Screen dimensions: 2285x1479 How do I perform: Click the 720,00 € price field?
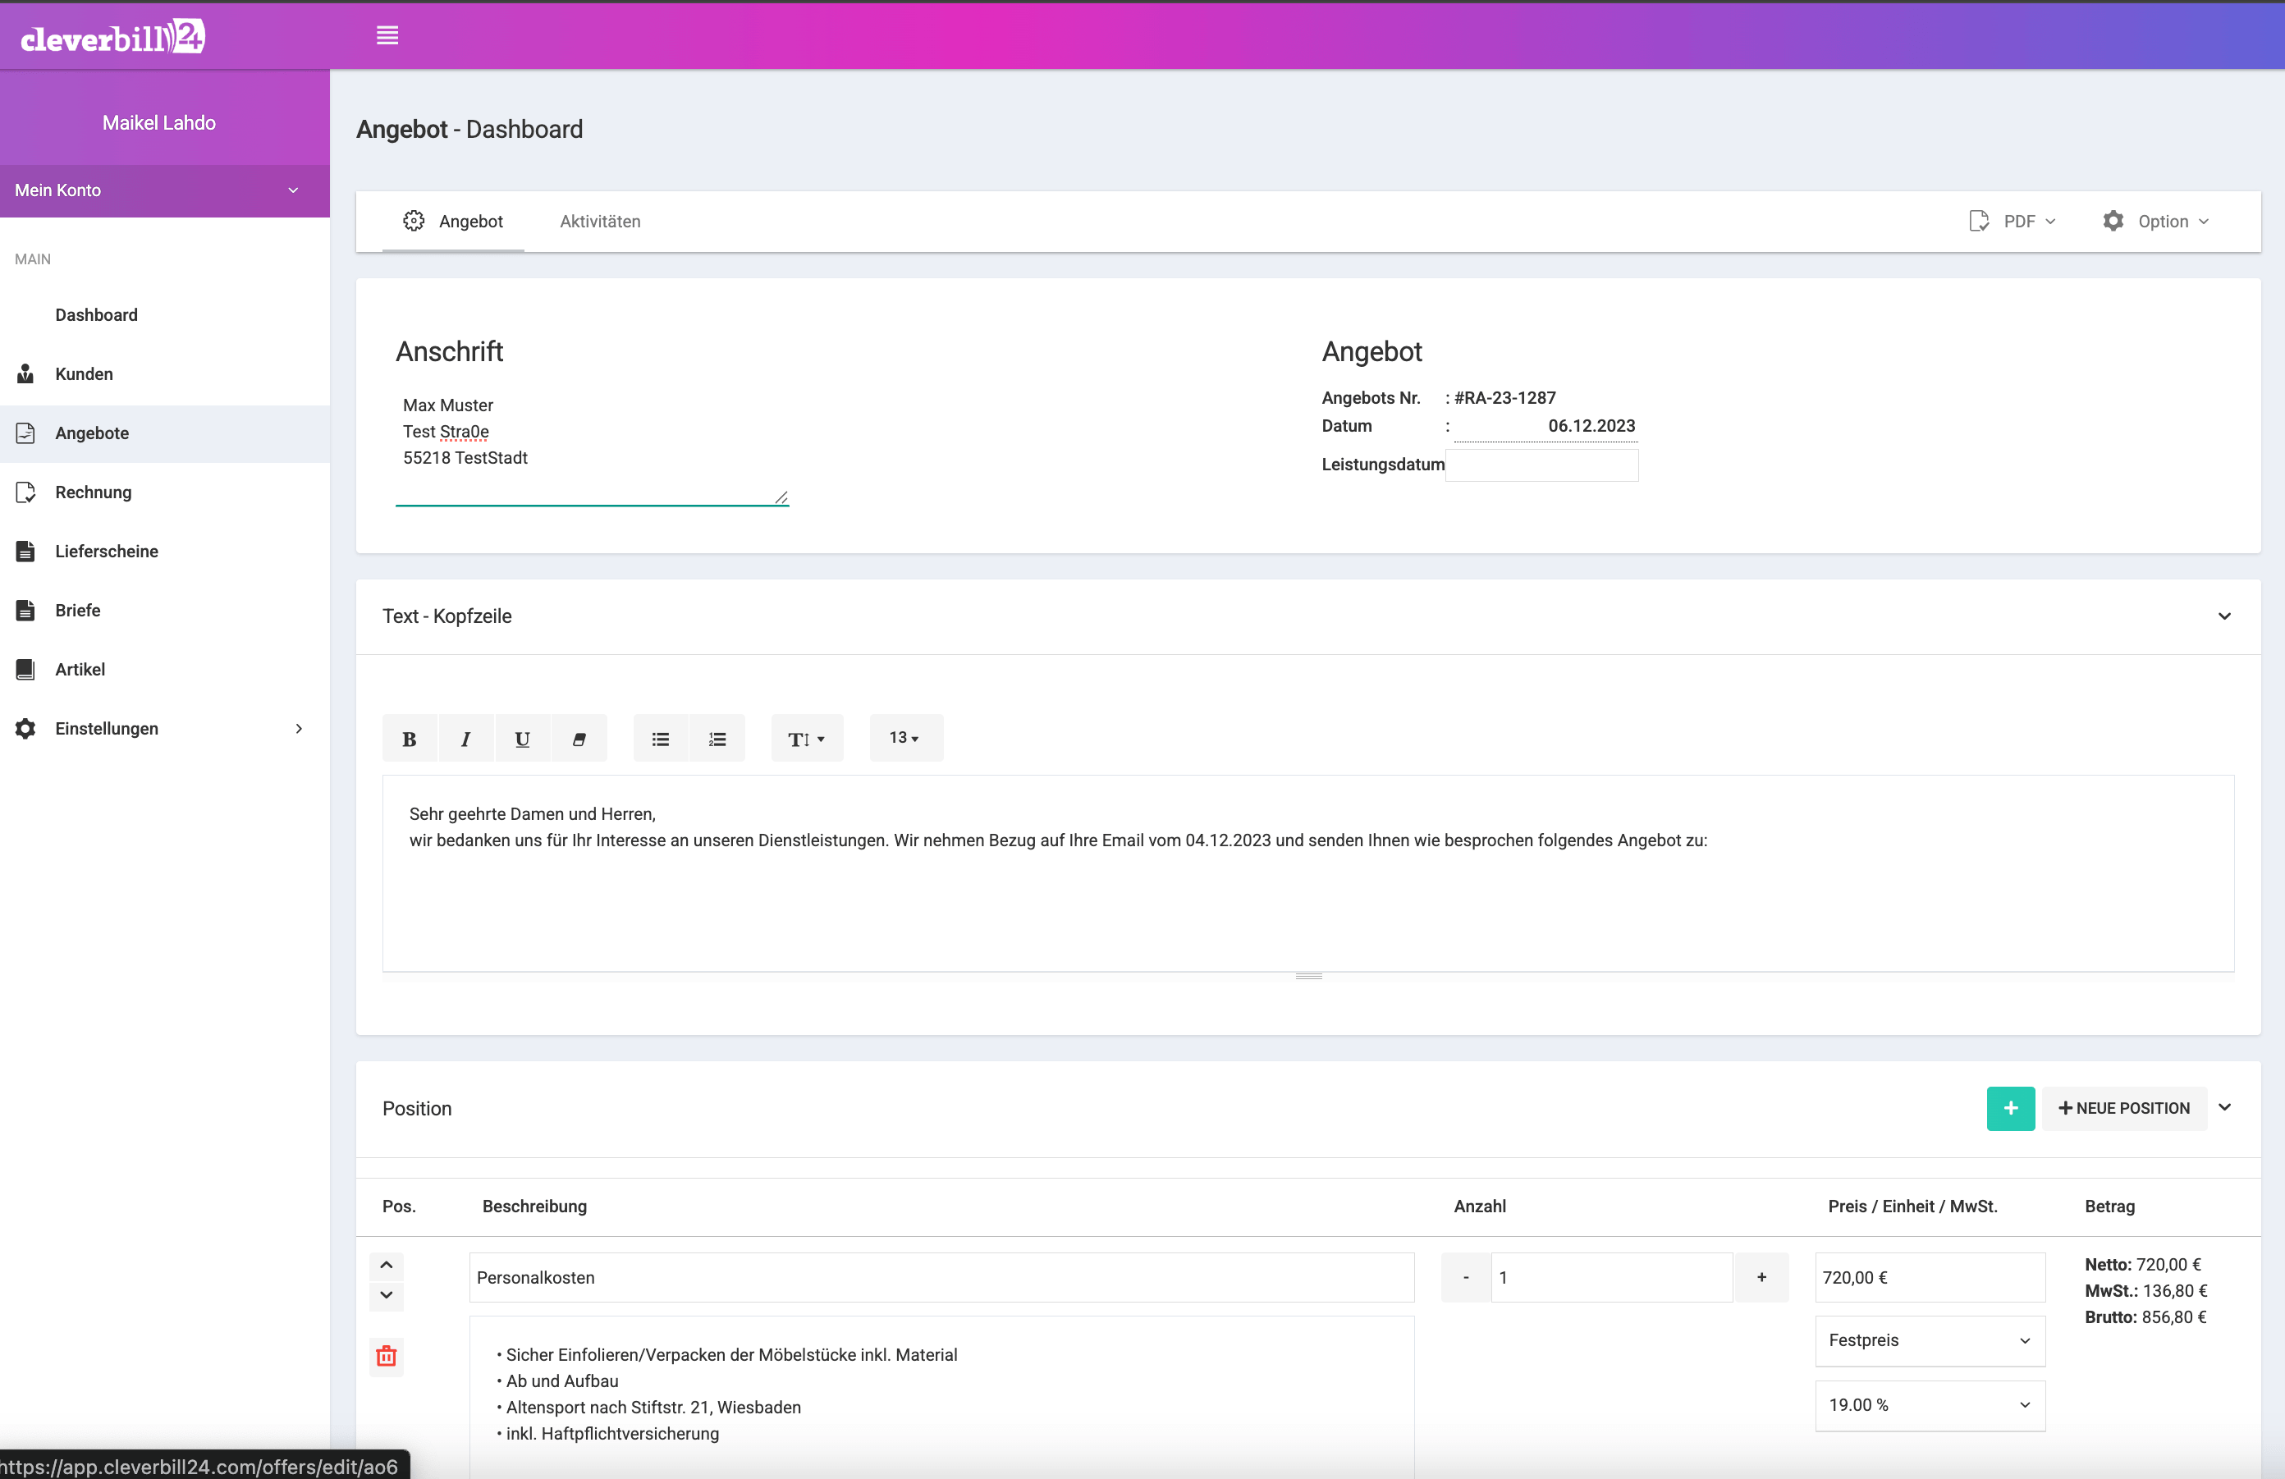point(1930,1277)
